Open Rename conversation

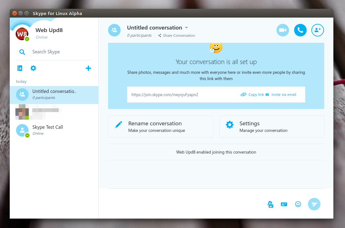[x=160, y=126]
